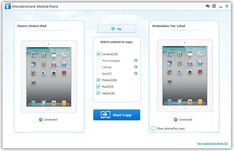
Task: Tick the Call logs checkbox
Action: pyautogui.click(x=98, y=67)
